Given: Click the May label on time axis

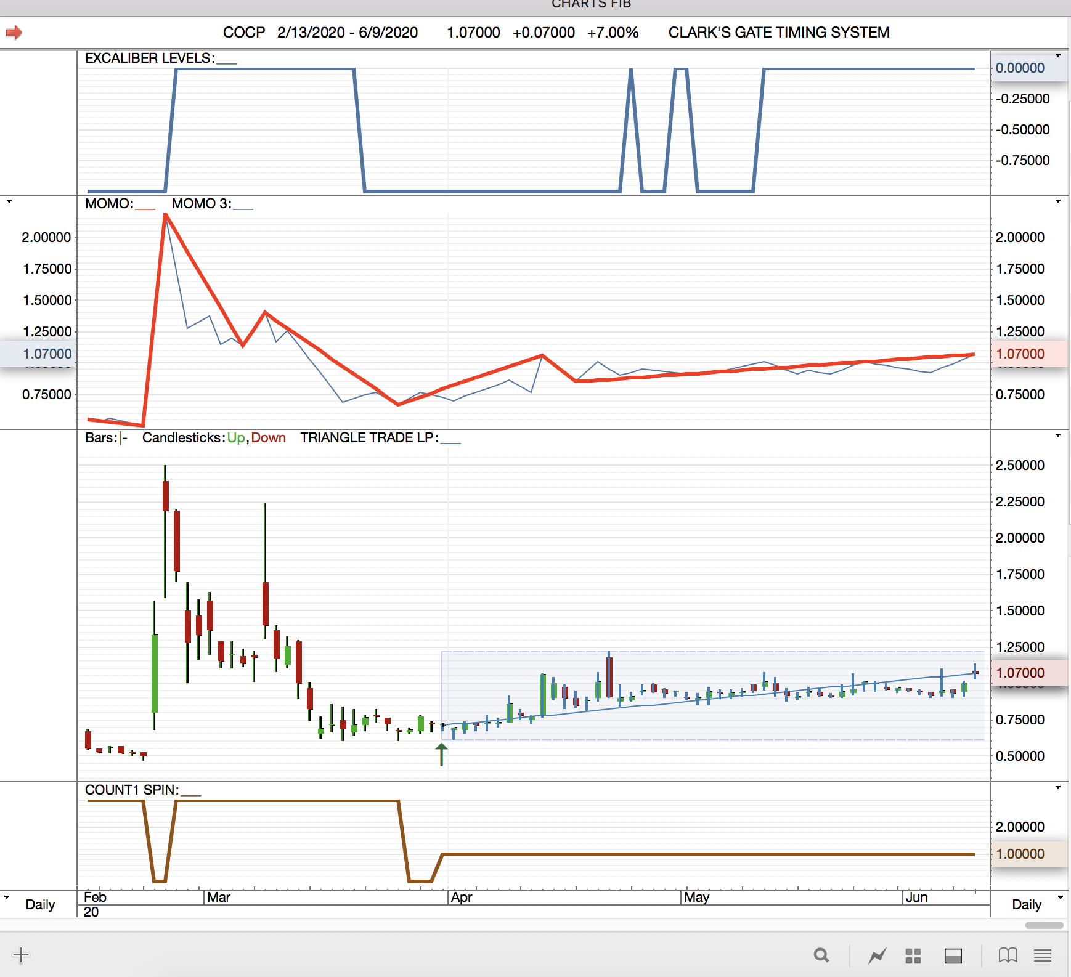Looking at the screenshot, I should [697, 898].
